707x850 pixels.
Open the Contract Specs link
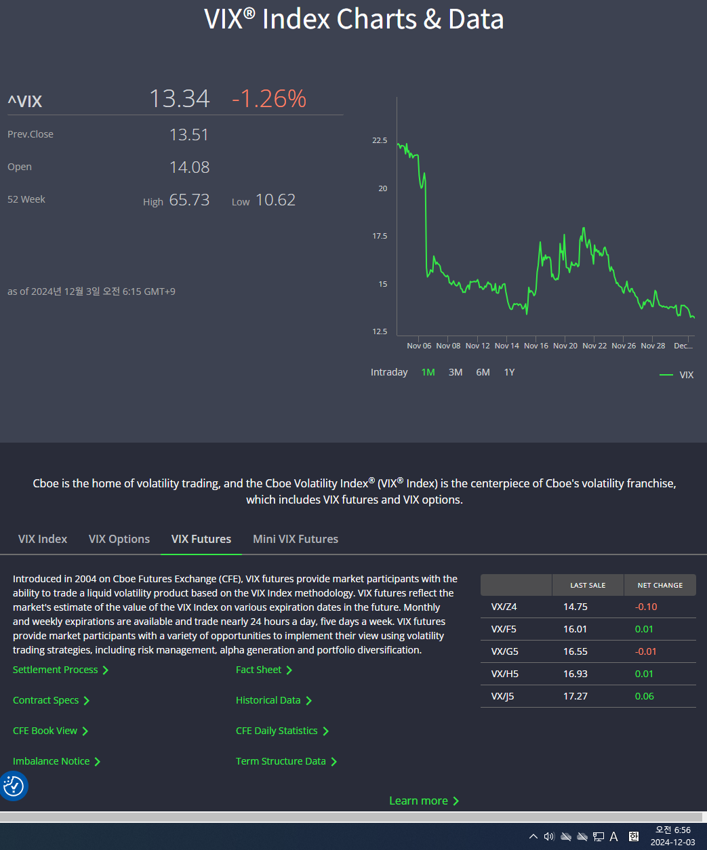[52, 700]
